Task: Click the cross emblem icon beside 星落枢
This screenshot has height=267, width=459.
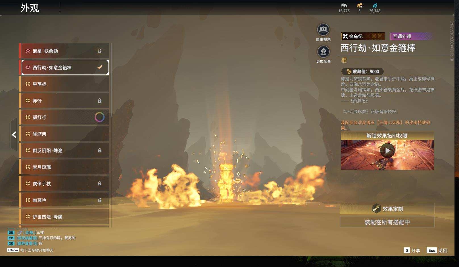Action: click(x=28, y=84)
